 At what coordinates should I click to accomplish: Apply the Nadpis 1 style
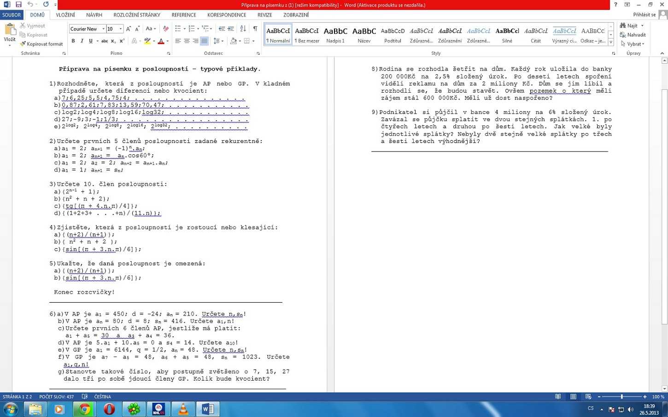click(x=335, y=35)
